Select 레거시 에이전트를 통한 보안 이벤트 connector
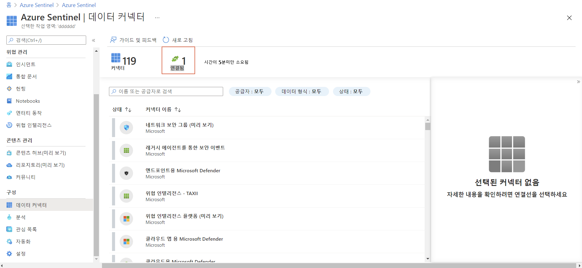The height and width of the screenshot is (268, 582). (267, 150)
